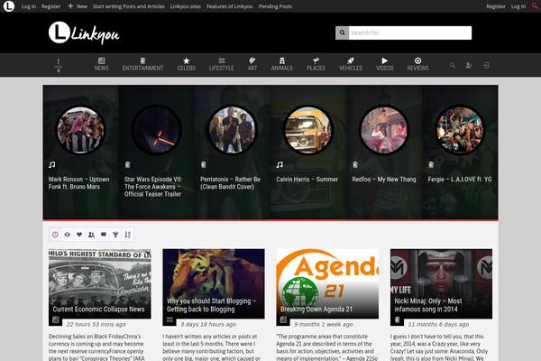
Task: Click the add-user register icon in navigation
Action: click(x=469, y=65)
